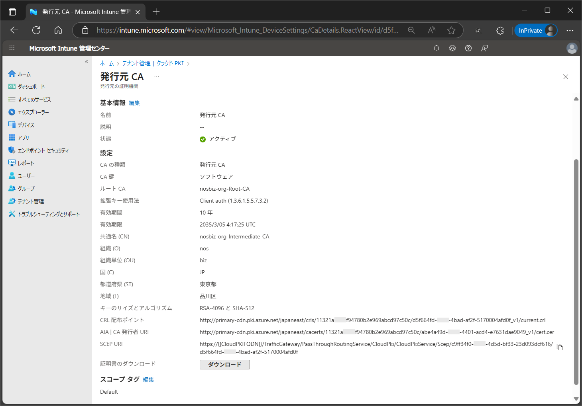Add this page to favorites star
The width and height of the screenshot is (582, 406).
click(x=451, y=31)
